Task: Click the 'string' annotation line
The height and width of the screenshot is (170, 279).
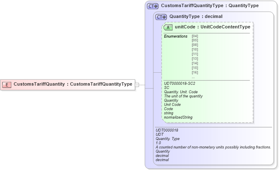Action: click(x=168, y=113)
